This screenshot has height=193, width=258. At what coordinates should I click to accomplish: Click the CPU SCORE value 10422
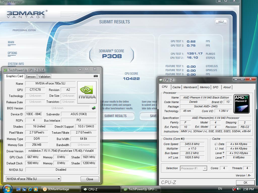point(131,79)
